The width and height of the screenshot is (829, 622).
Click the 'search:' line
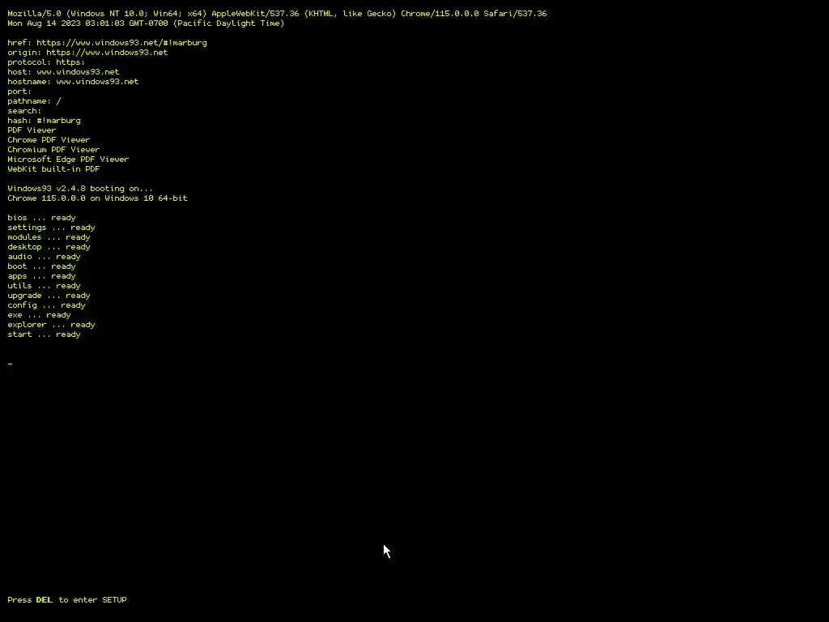coord(24,110)
